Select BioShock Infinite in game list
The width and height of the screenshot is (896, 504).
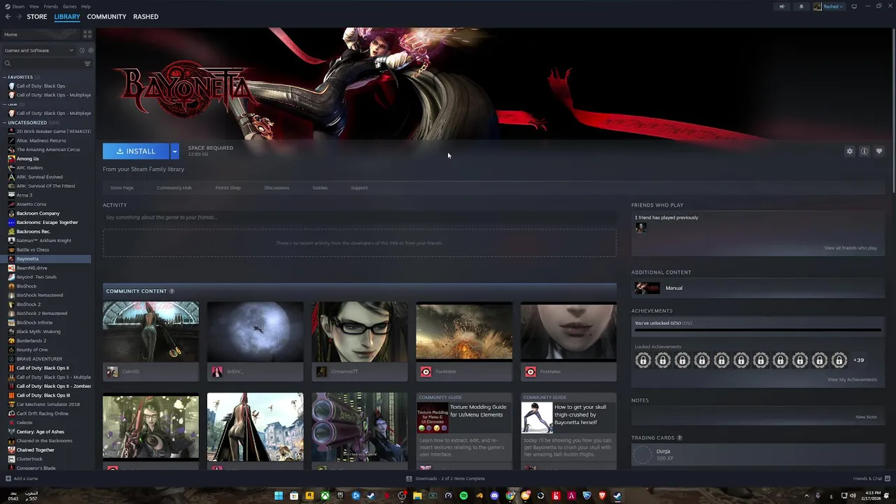click(x=34, y=323)
